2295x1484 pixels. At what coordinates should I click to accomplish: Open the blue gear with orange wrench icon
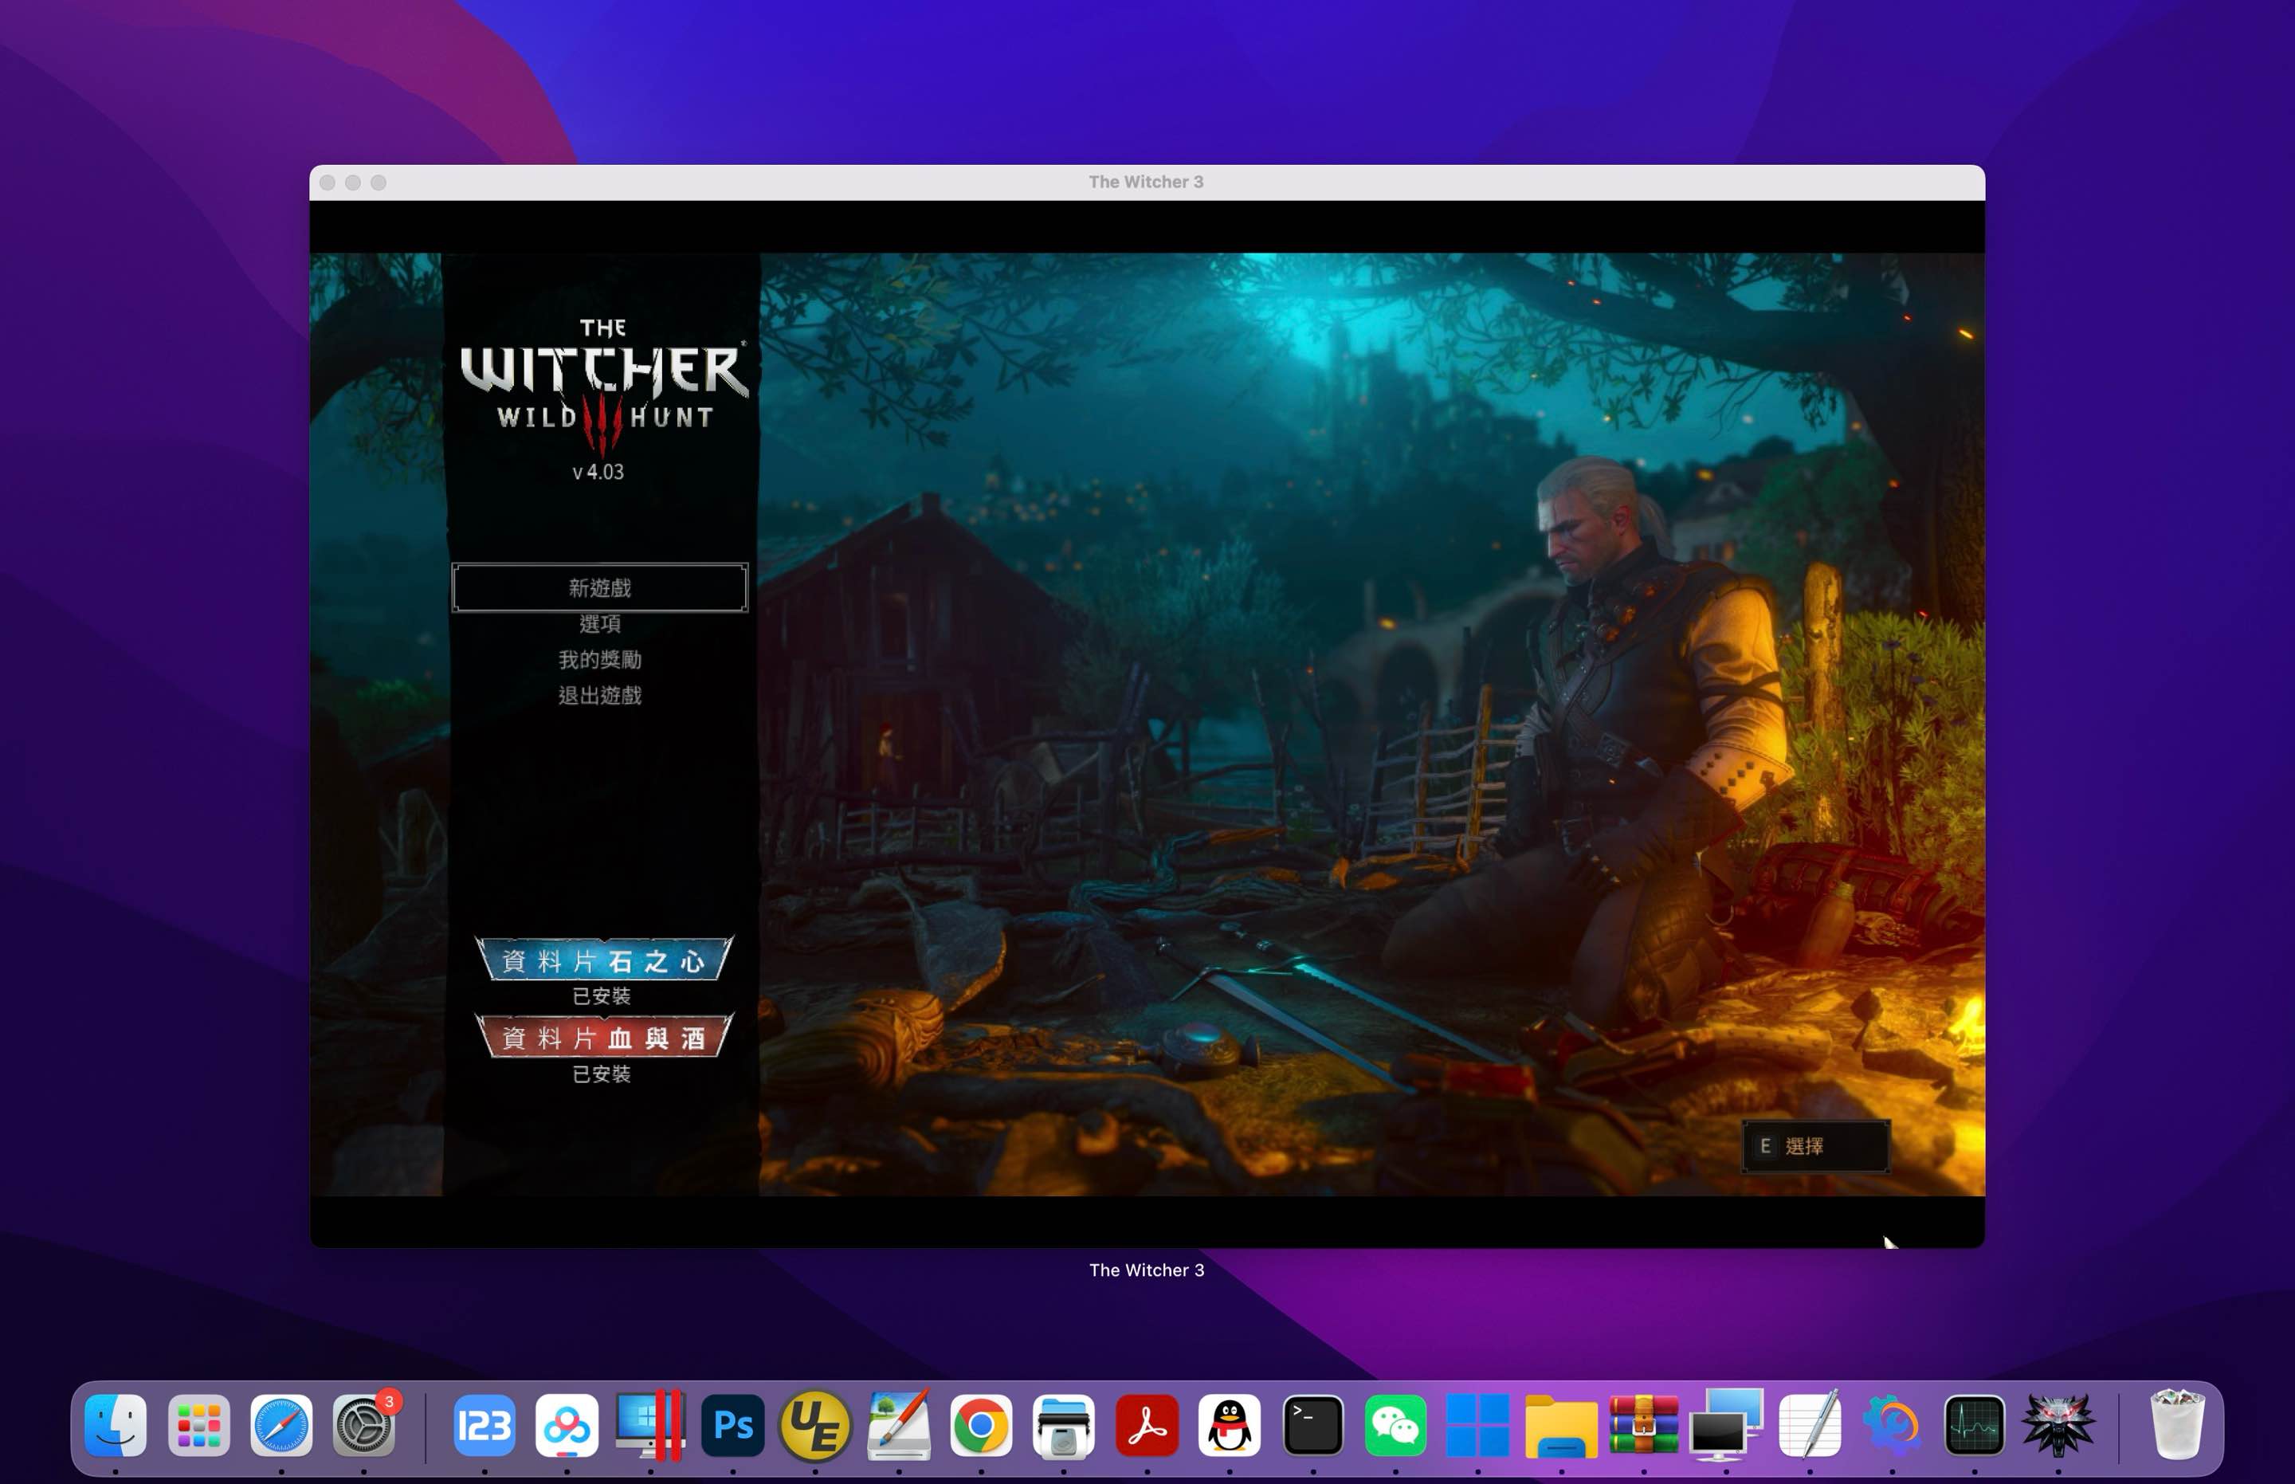click(x=1893, y=1424)
